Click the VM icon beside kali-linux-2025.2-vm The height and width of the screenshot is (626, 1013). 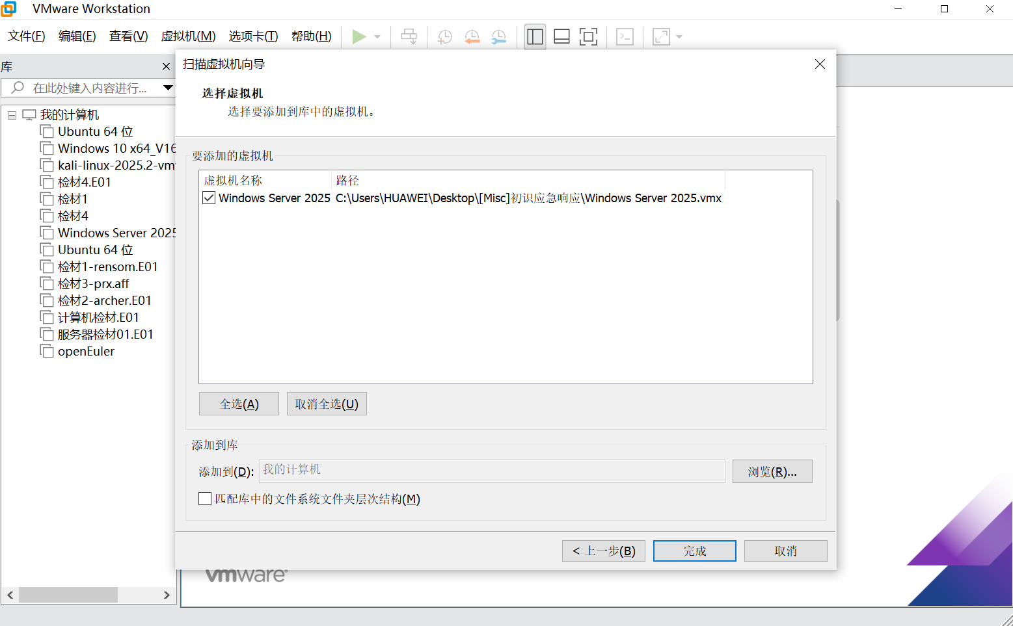tap(47, 165)
